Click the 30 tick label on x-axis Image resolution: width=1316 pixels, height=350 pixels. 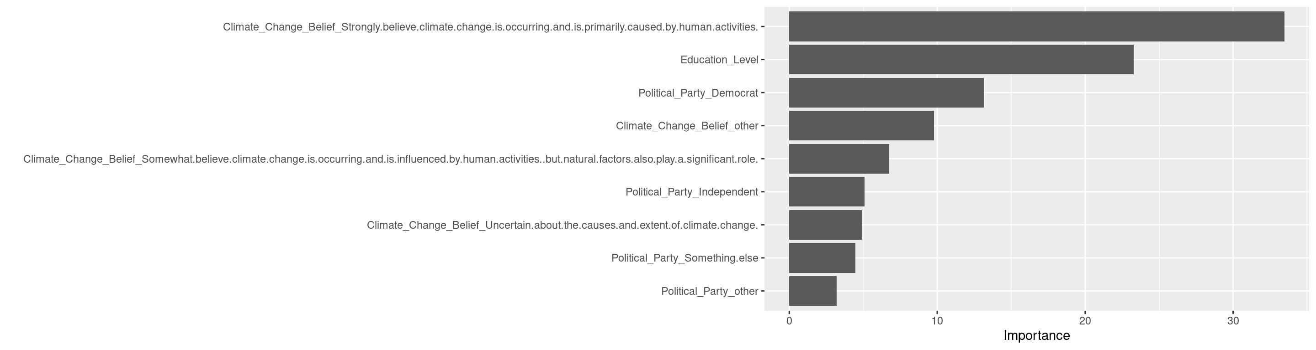(1233, 321)
